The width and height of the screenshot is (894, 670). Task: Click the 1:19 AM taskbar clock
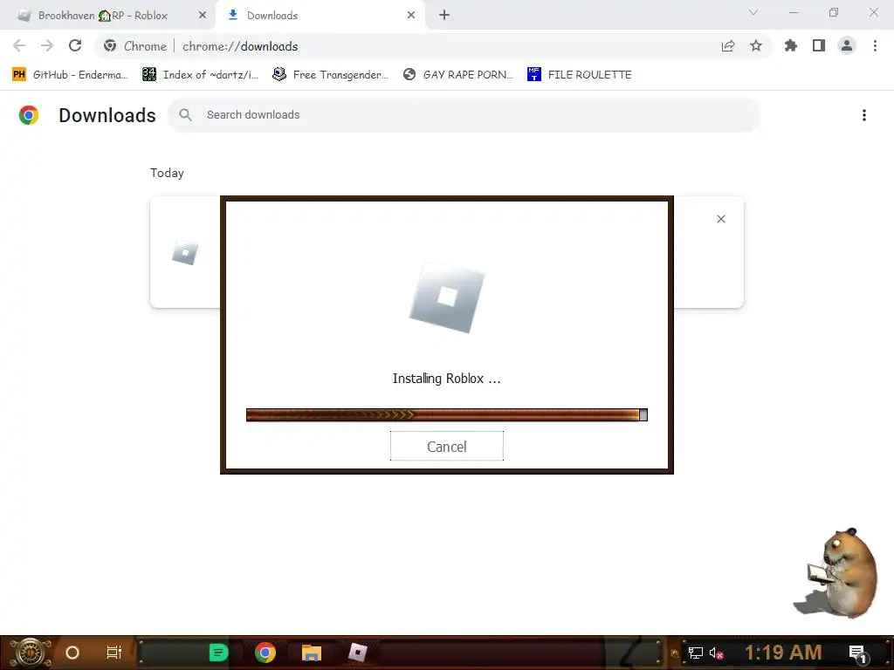783,653
